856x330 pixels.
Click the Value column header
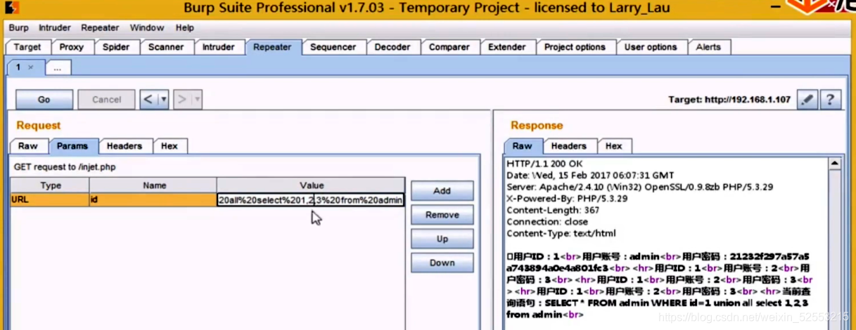pos(312,185)
